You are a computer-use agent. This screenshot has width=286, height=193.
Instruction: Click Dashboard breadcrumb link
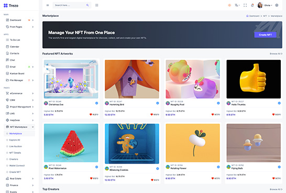click(x=253, y=16)
